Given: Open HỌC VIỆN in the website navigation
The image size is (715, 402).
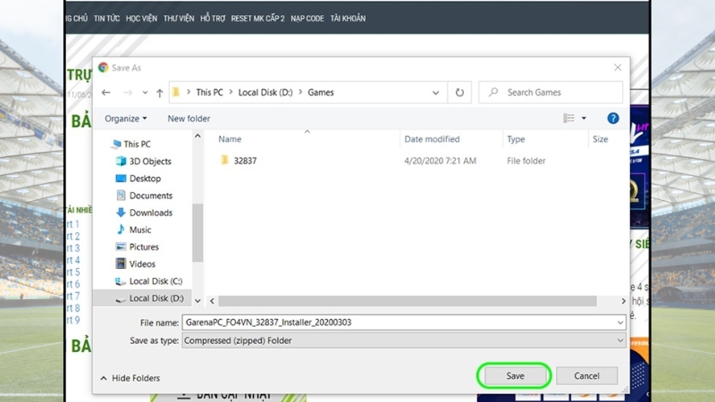Looking at the screenshot, I should (141, 18).
